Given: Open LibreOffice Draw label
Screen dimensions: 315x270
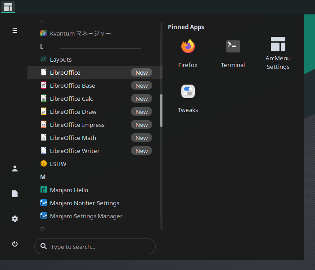Looking at the screenshot, I should 73,112.
